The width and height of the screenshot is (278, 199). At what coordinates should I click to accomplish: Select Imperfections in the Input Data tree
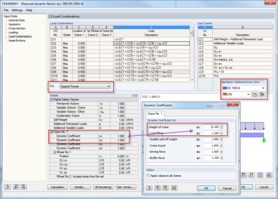pos(18,39)
